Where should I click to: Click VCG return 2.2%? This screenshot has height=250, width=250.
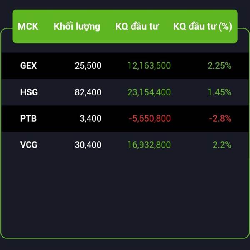pos(222,145)
